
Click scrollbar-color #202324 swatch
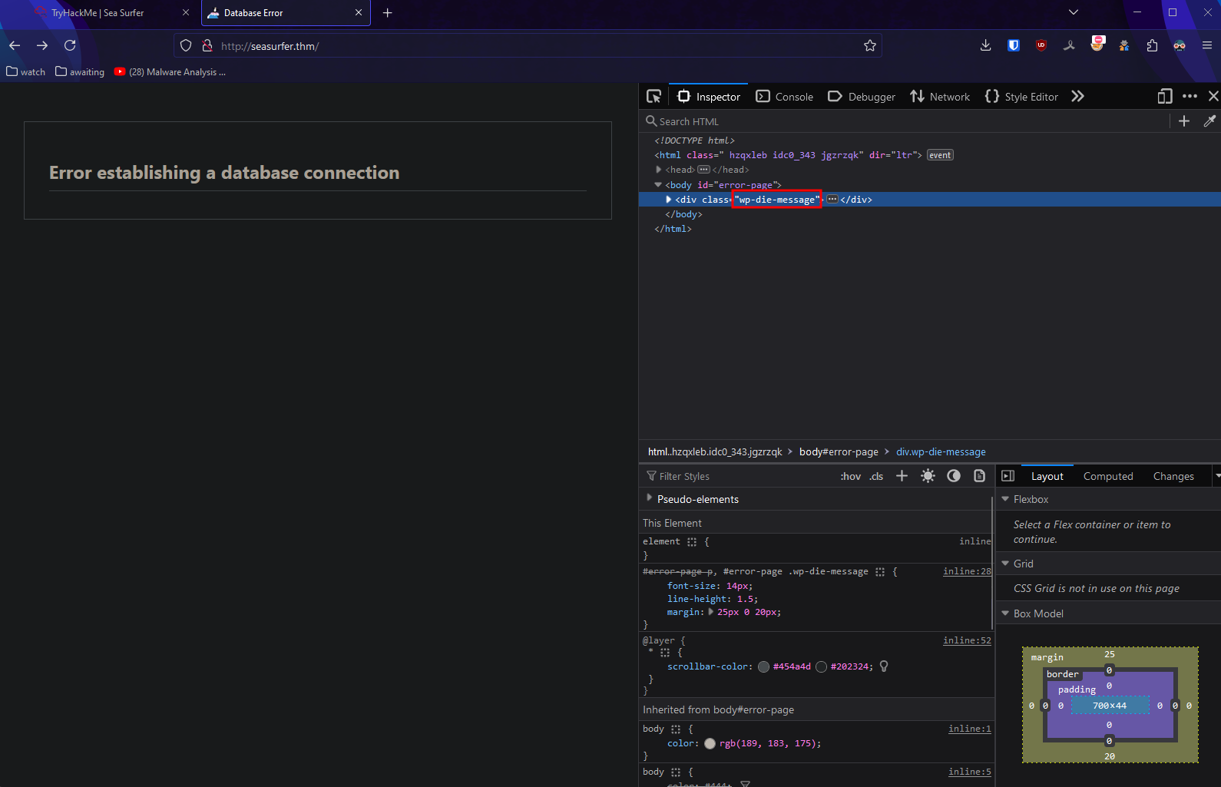(x=821, y=666)
